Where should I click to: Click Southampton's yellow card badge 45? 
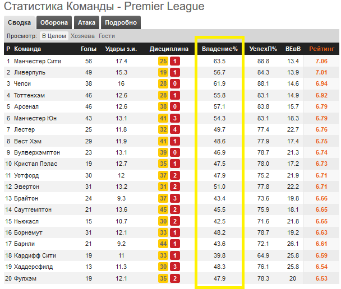pyautogui.click(x=163, y=209)
